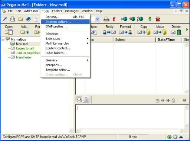Click the Forward toolbar button
Image resolution: width=190 pixels, height=141 pixels.
click(x=125, y=30)
